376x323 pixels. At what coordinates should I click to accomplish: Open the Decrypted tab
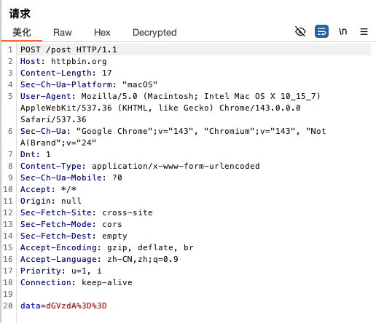click(x=154, y=33)
